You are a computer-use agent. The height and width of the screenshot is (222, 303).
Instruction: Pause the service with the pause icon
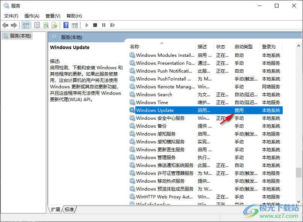click(104, 25)
